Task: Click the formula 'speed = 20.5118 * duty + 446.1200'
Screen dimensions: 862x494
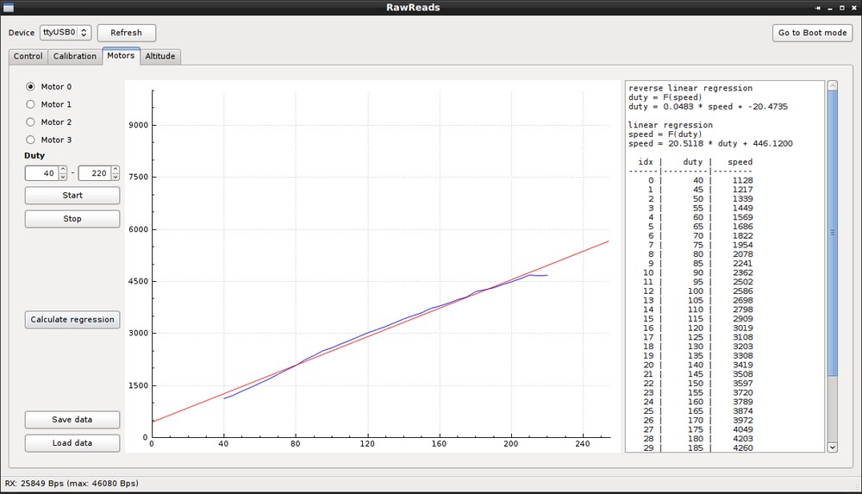Action: [x=710, y=144]
